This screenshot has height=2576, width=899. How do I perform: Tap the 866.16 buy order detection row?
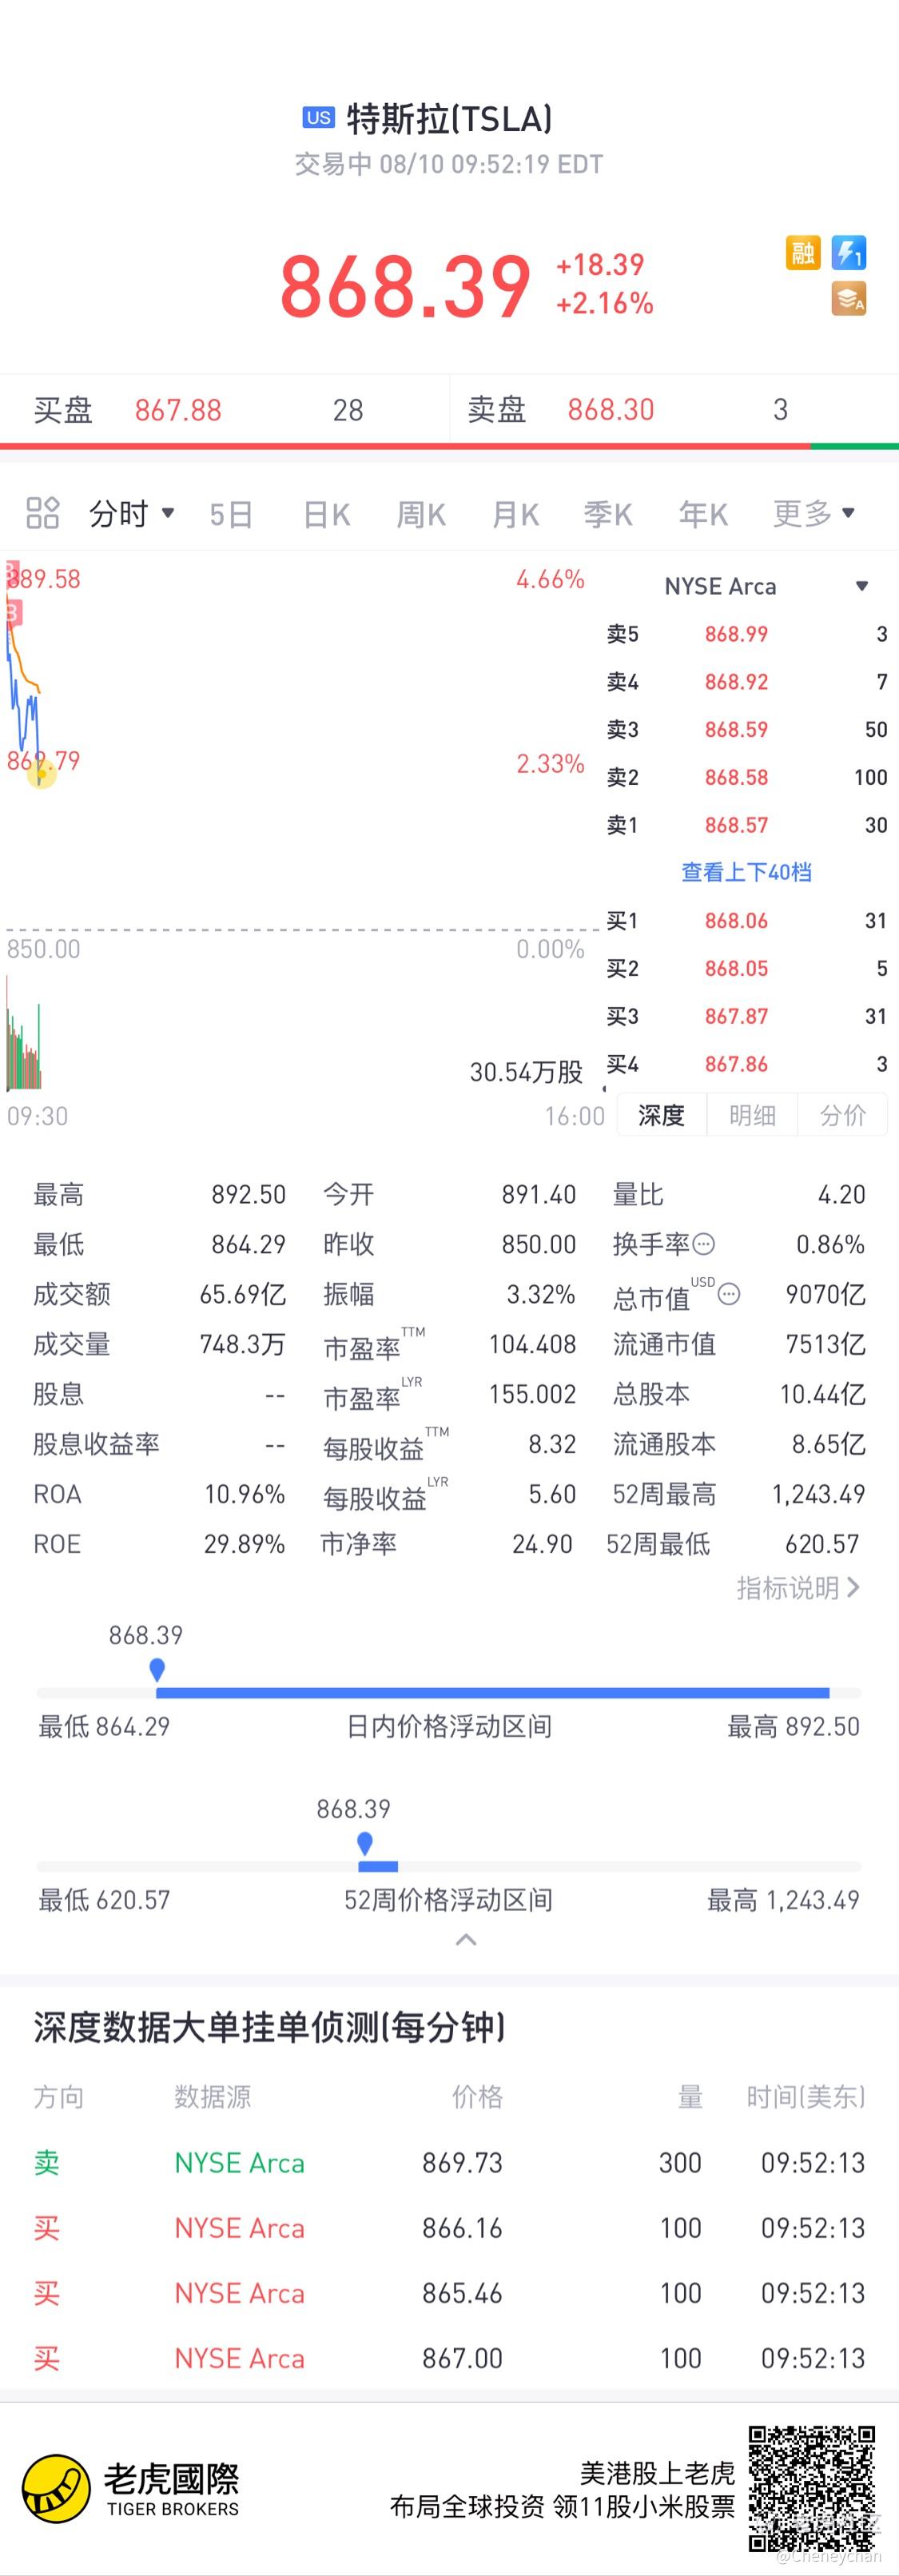[449, 2228]
